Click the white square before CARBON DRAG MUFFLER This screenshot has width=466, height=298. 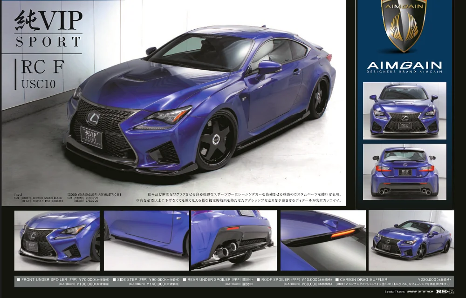pos(337,279)
